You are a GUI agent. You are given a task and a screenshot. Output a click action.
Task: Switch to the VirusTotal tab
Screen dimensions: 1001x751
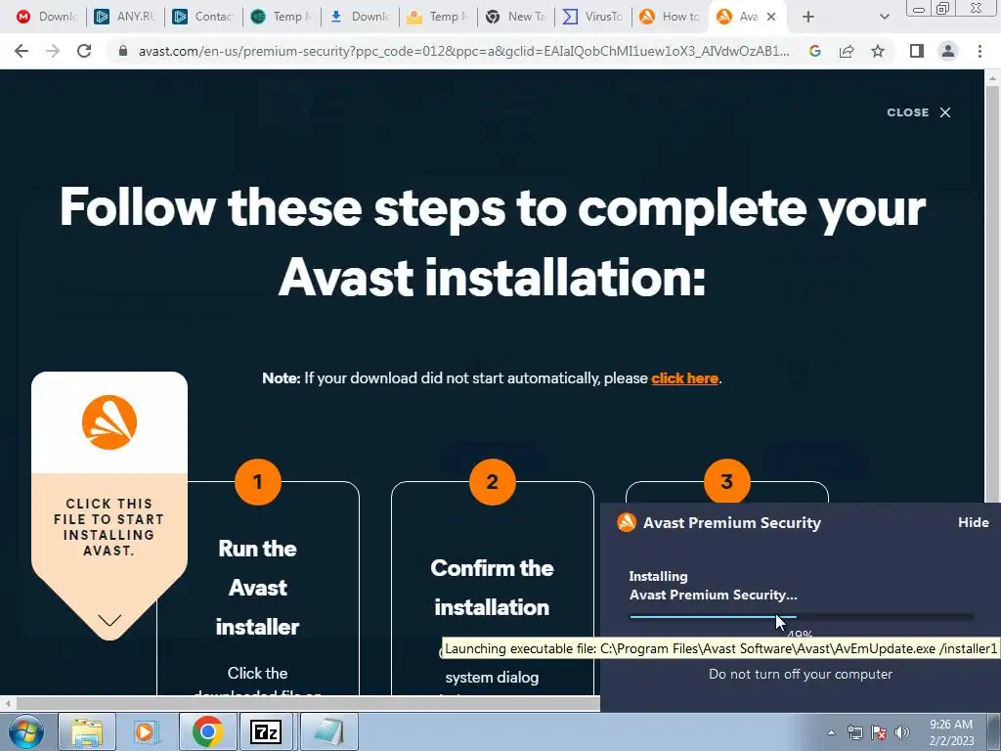tap(593, 17)
